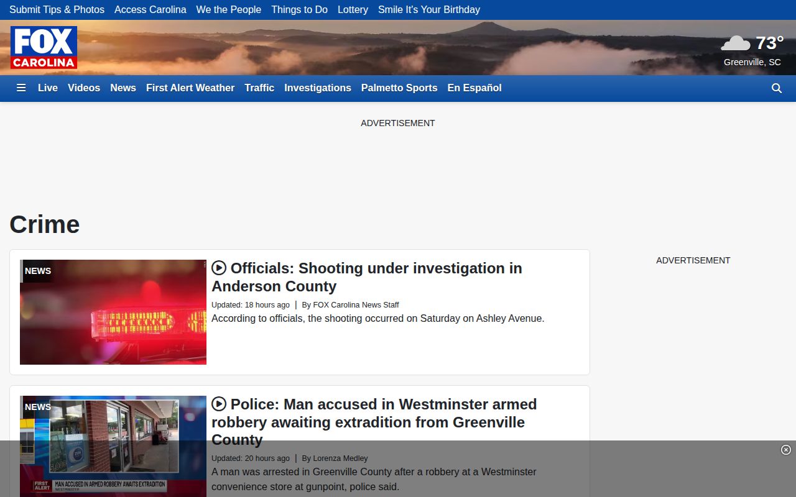Click the Ashley Avenue shooting summary text
The image size is (796, 497).
(378, 319)
